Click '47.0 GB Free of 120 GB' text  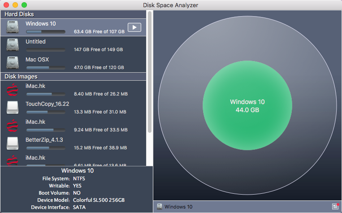(x=99, y=67)
